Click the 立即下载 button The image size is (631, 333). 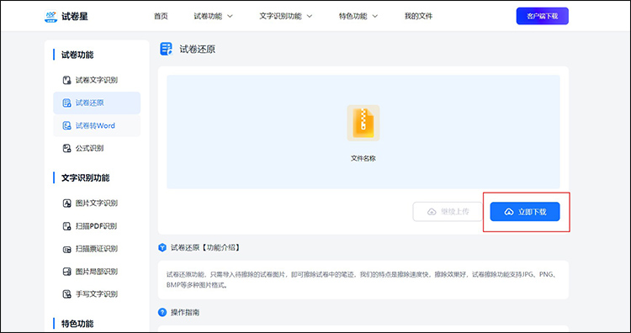click(x=525, y=212)
